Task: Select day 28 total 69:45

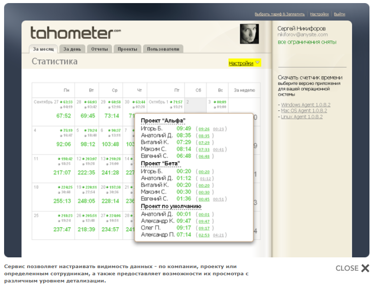Action: tap(88, 116)
